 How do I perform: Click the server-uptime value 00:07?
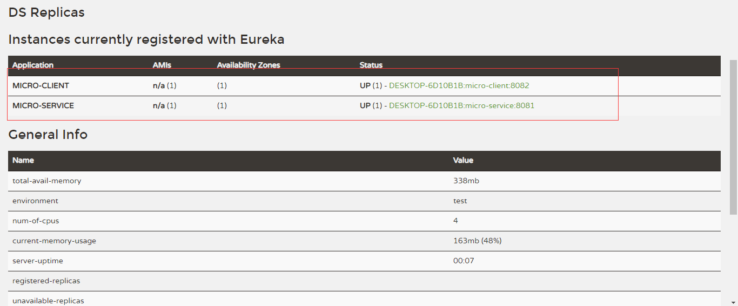pyautogui.click(x=464, y=261)
